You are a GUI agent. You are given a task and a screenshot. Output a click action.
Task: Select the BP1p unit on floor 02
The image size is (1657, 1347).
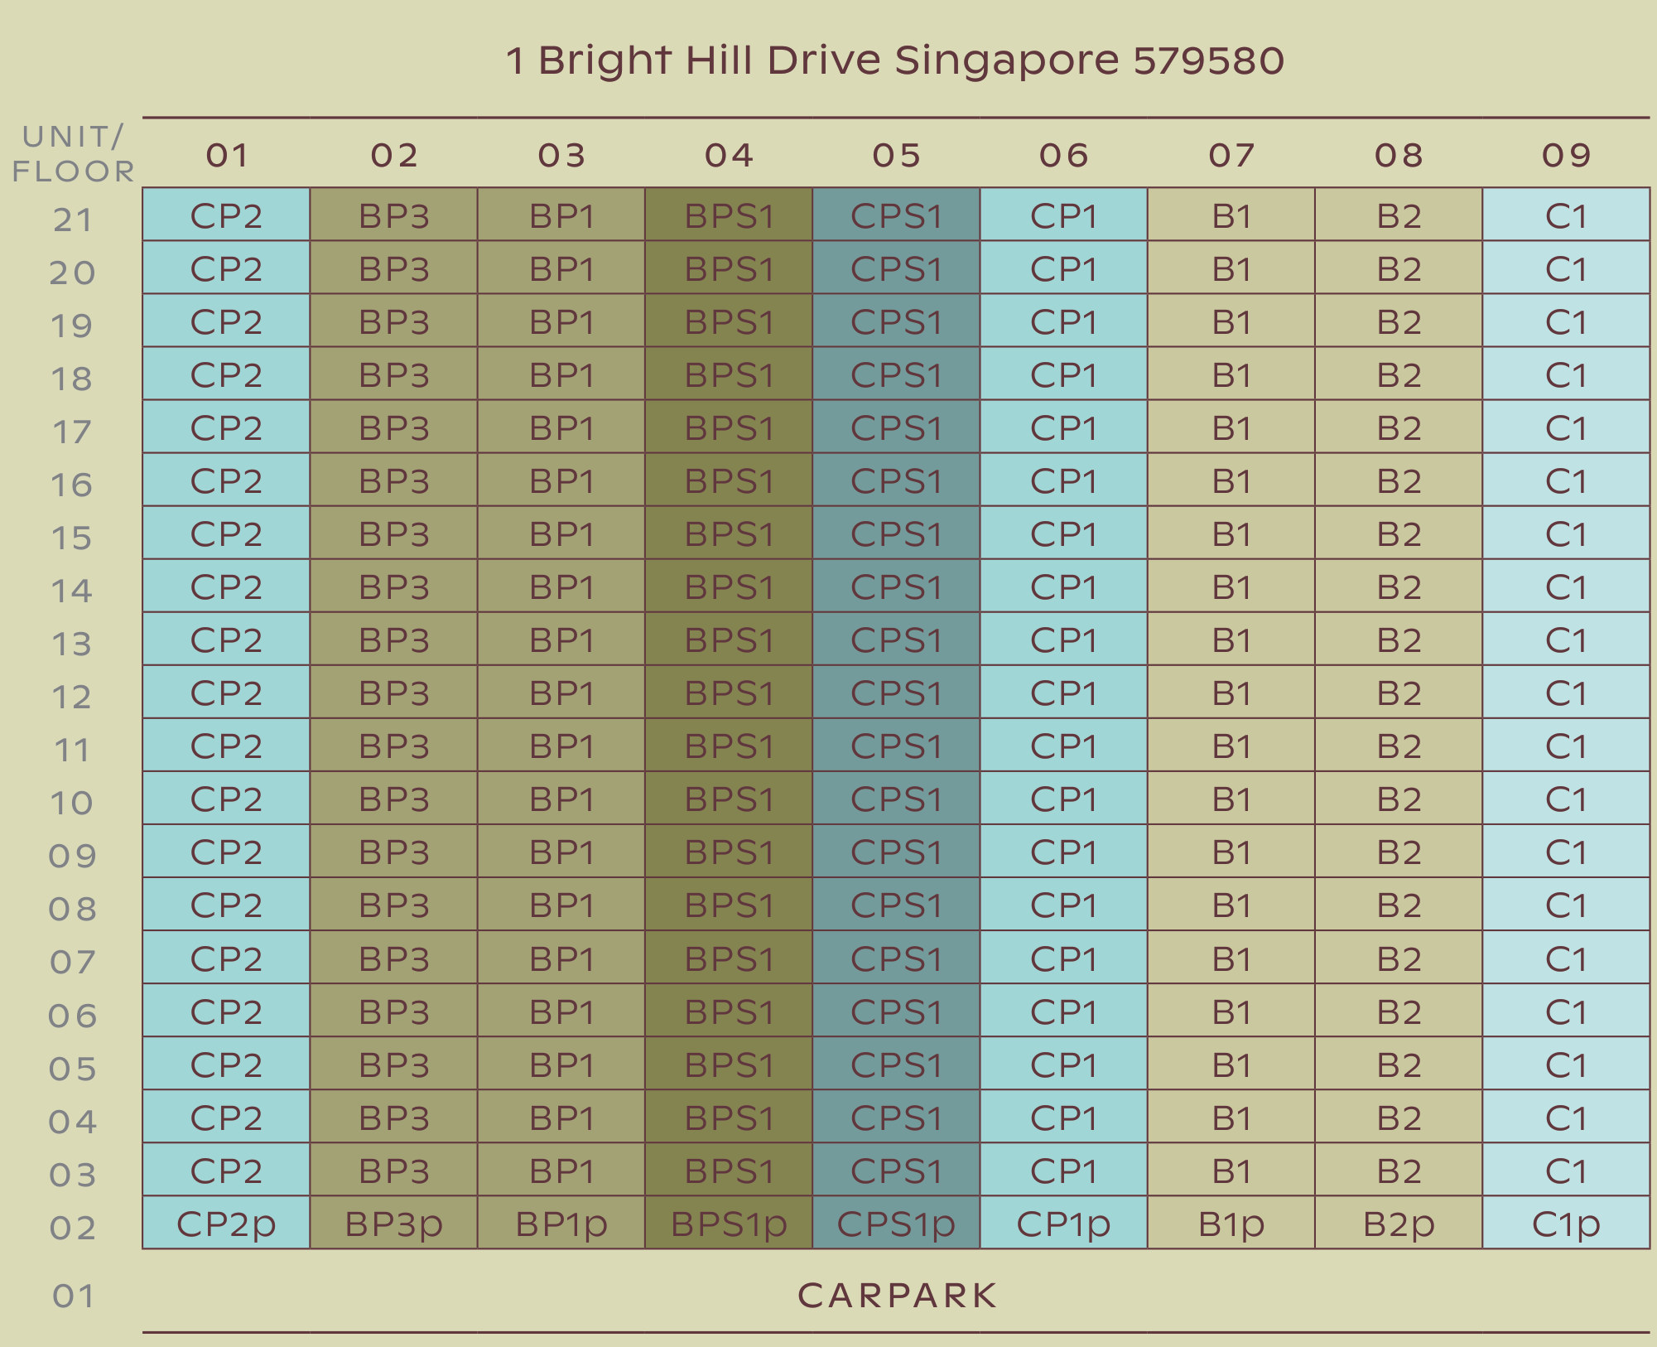point(561,1222)
